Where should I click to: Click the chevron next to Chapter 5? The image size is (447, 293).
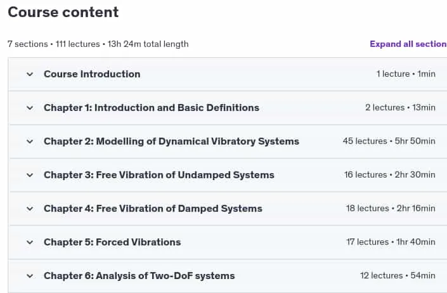click(x=30, y=242)
